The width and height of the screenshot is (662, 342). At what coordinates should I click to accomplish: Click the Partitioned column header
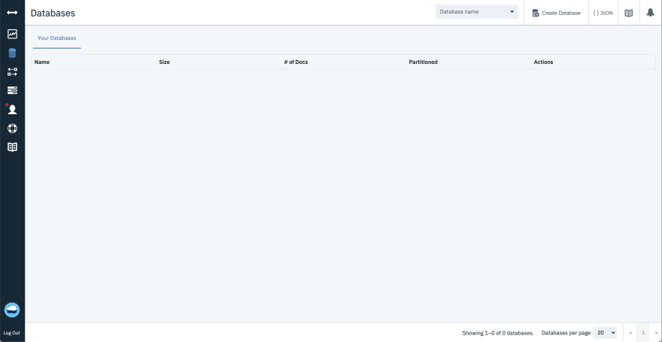(423, 62)
